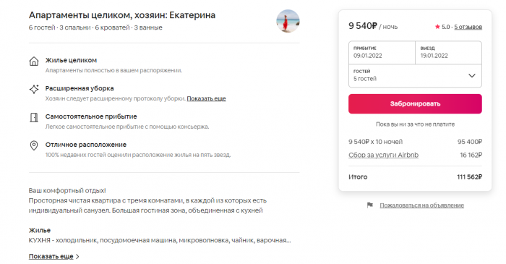
Task: Open Сбор за услуги Airbnb details
Action: click(x=383, y=155)
